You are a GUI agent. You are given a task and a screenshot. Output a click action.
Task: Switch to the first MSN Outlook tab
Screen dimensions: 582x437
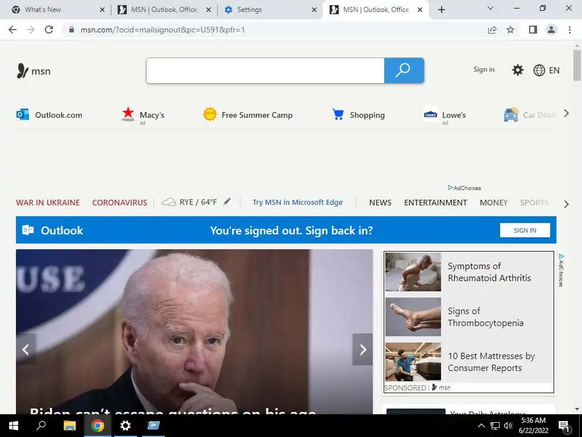pyautogui.click(x=164, y=10)
